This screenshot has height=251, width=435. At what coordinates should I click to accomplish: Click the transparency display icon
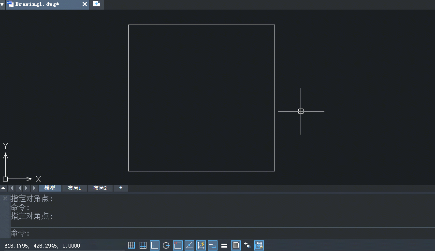pyautogui.click(x=236, y=245)
